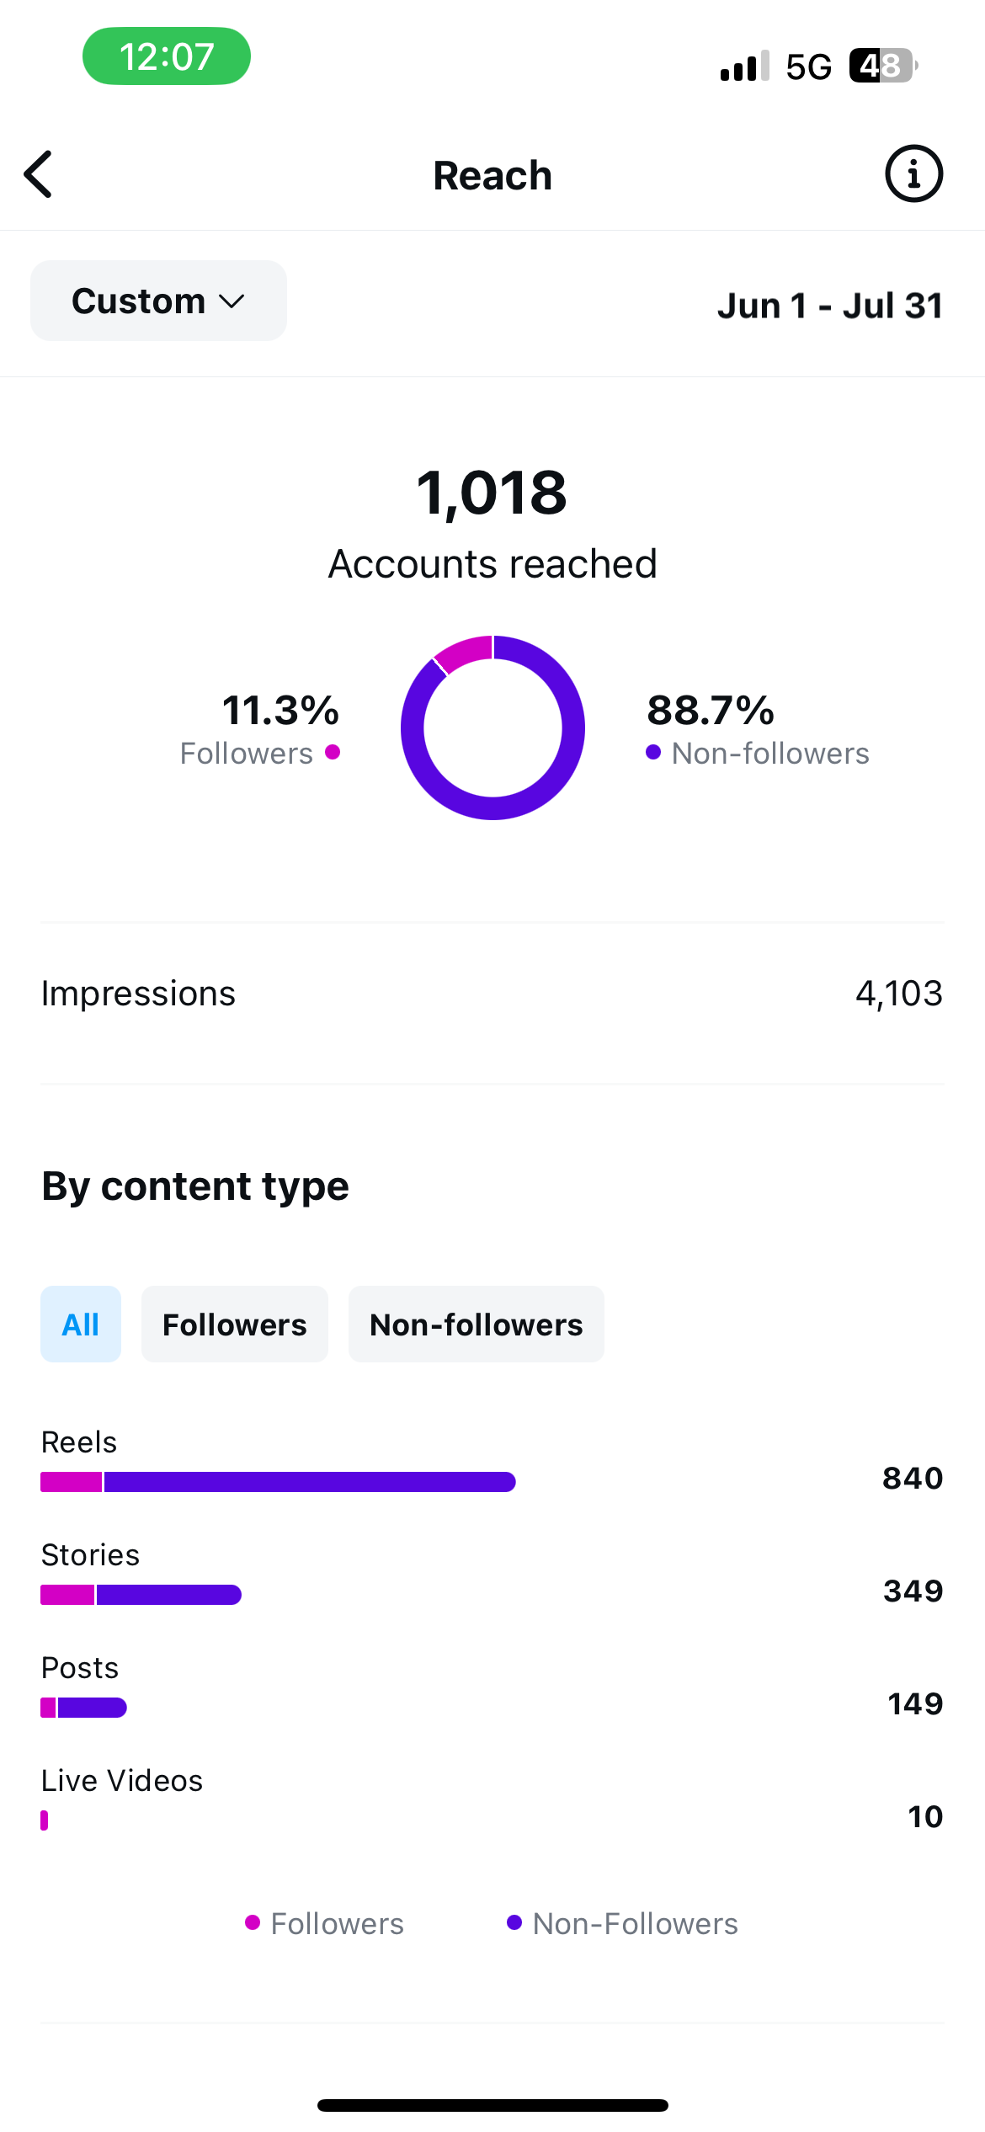Tap the cellular signal bars icon
Viewport: 985px width, 2132px height.
click(744, 66)
